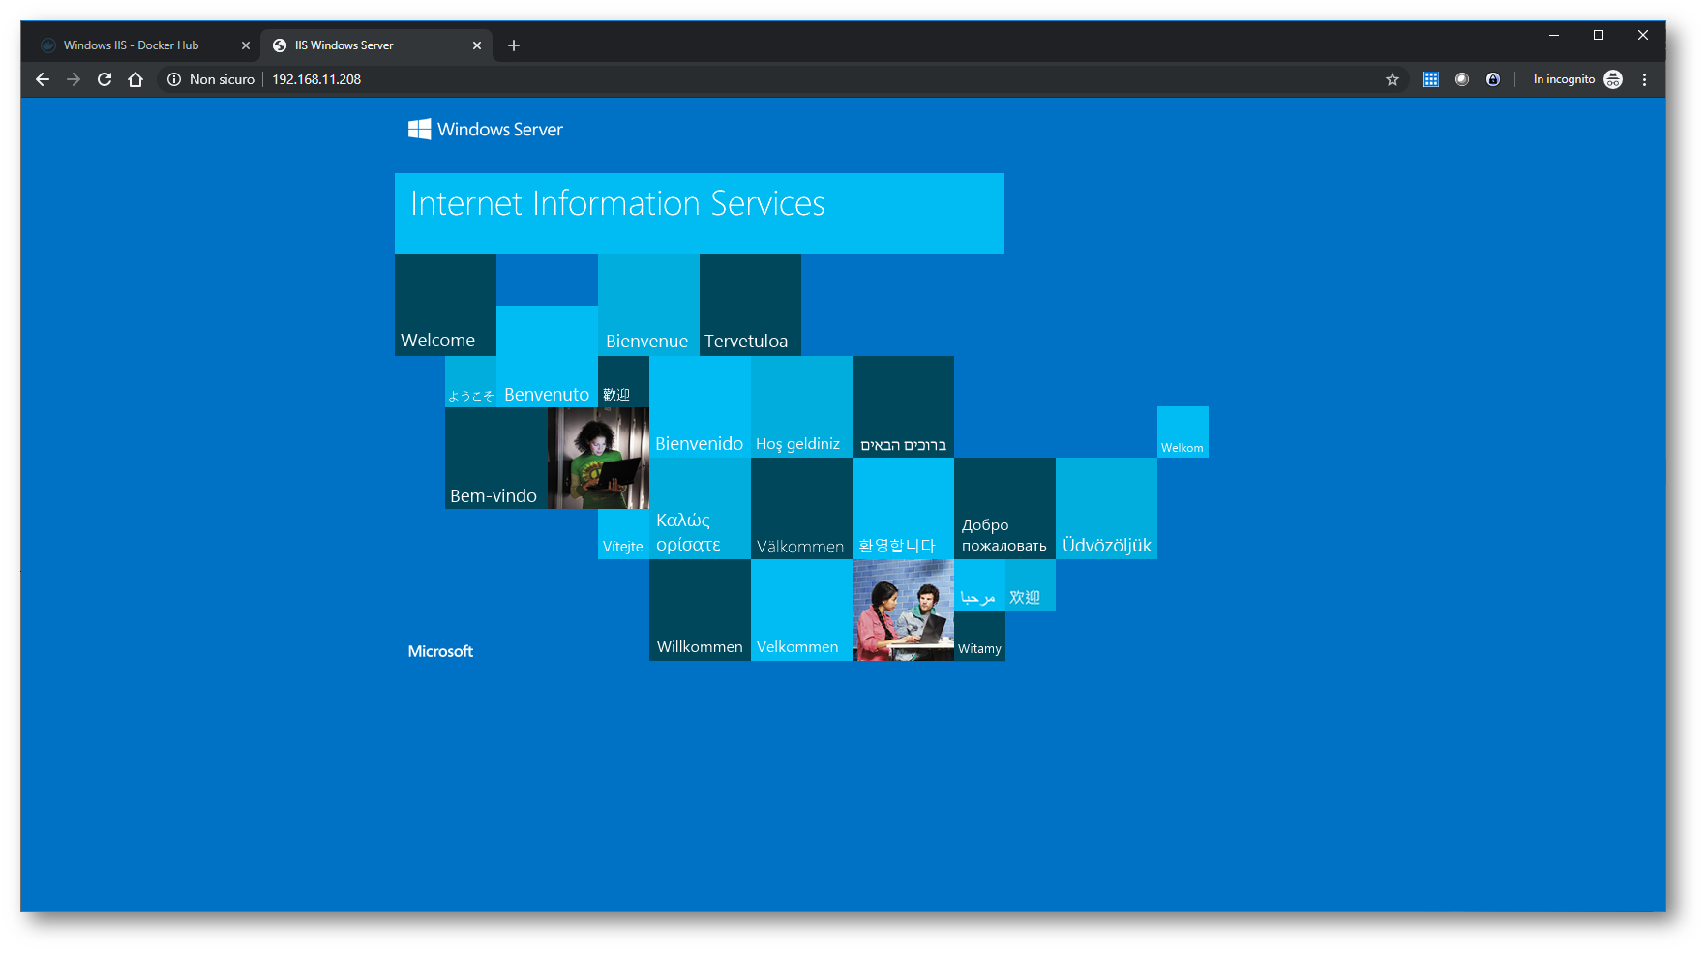
Task: Go back using the browser back arrow
Action: pos(43,79)
